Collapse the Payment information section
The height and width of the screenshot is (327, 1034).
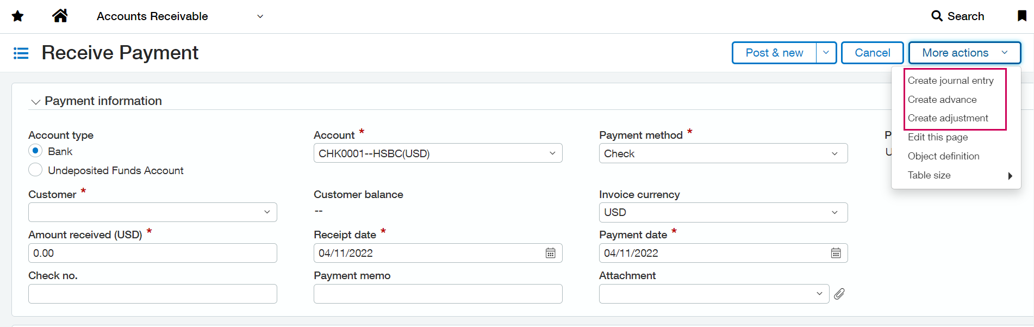pyautogui.click(x=36, y=102)
